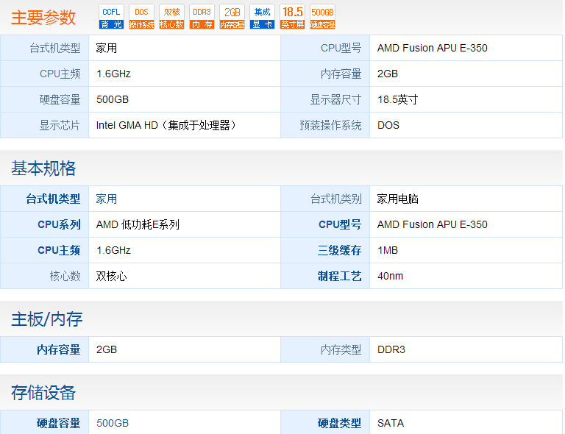This screenshot has width=565, height=434.
Task: Select the 1MB cache value
Action: [x=388, y=250]
